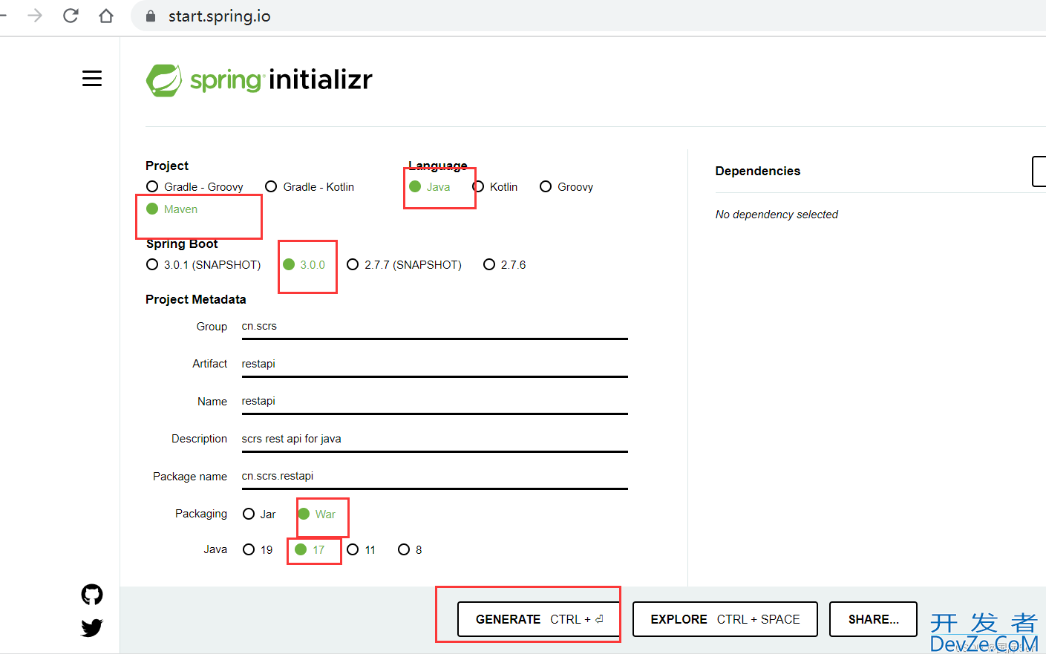This screenshot has width=1046, height=660.
Task: Reload the page in browser
Action: (71, 16)
